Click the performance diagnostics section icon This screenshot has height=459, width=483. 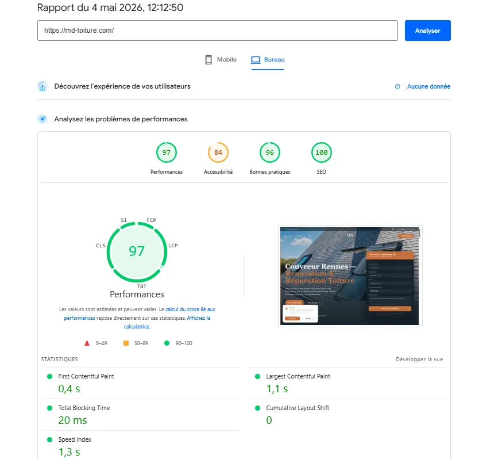pos(42,118)
